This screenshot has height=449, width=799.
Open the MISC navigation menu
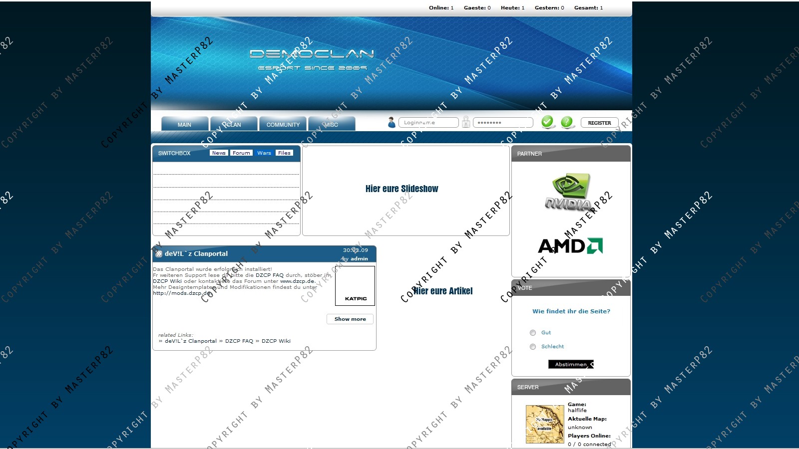coord(331,124)
